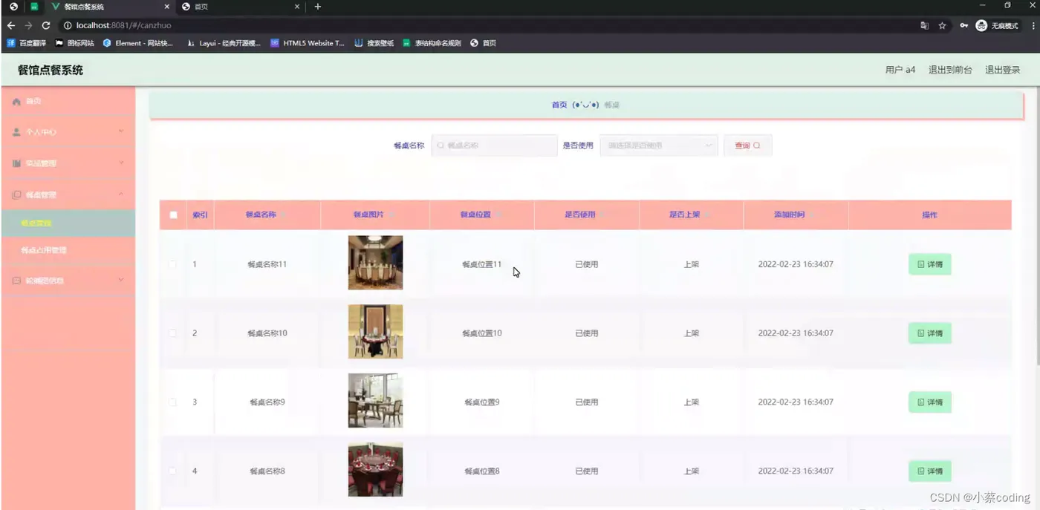Screen dimensions: 1040x510
Task: Click 退出到前台 in the header
Action: [x=950, y=70]
